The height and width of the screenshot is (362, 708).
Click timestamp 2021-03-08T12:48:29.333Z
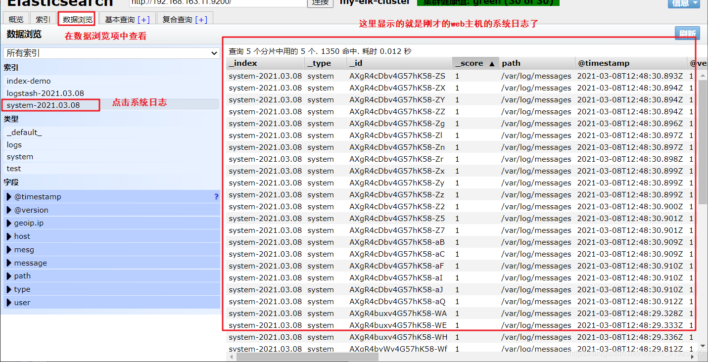click(630, 325)
